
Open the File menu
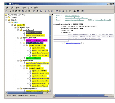(7, 7)
